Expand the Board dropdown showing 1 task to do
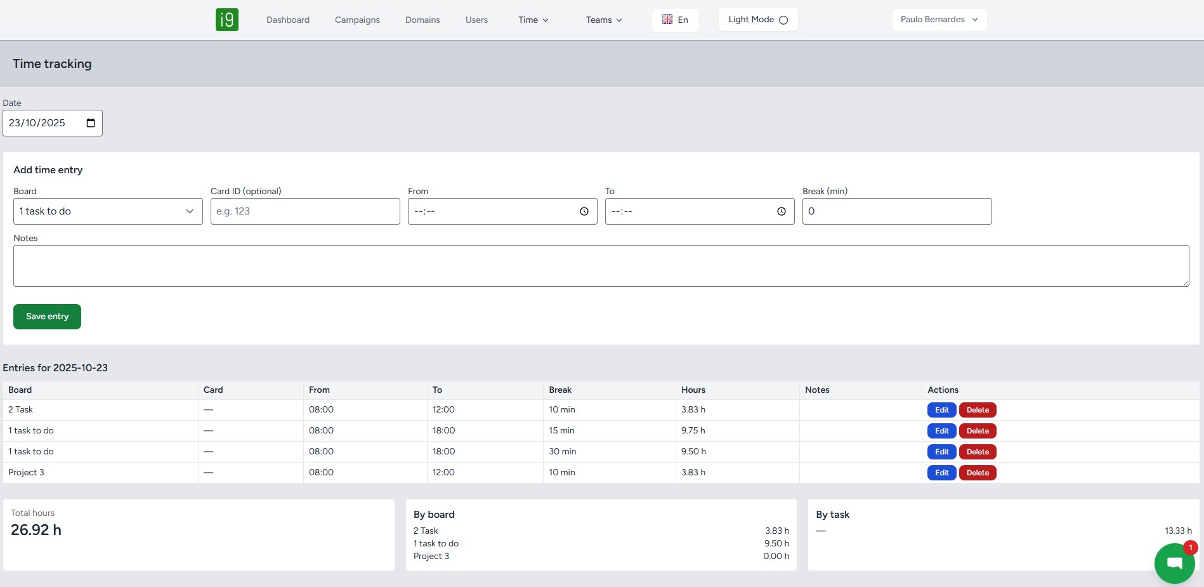The height and width of the screenshot is (587, 1204). pos(108,211)
